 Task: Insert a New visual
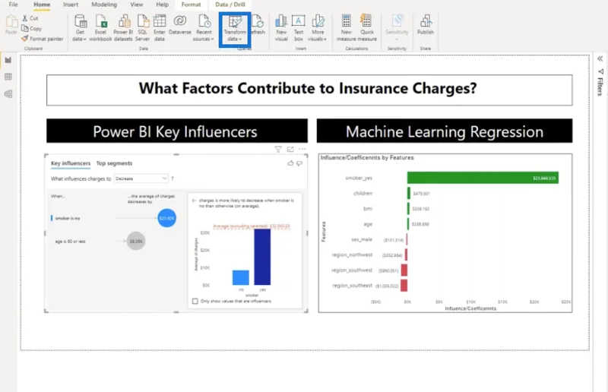[281, 27]
